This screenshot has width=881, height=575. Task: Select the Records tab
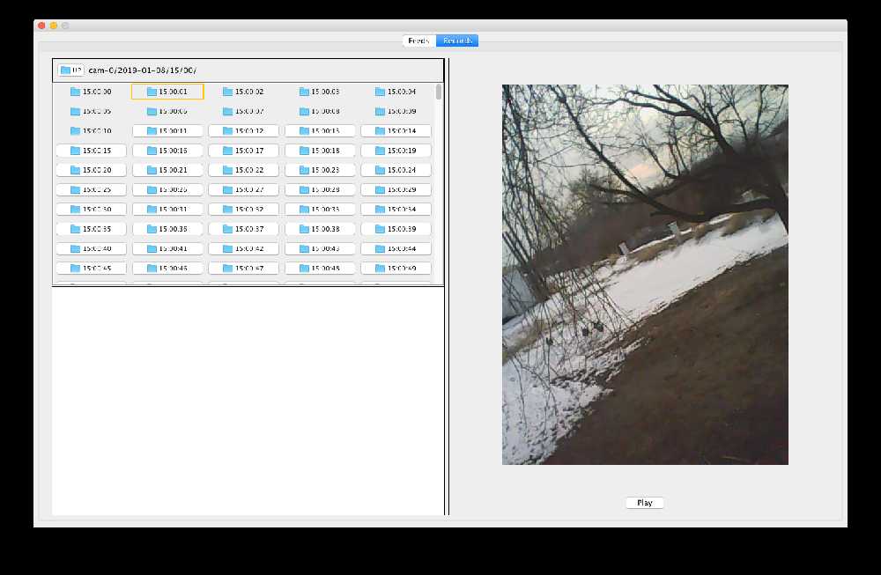457,41
